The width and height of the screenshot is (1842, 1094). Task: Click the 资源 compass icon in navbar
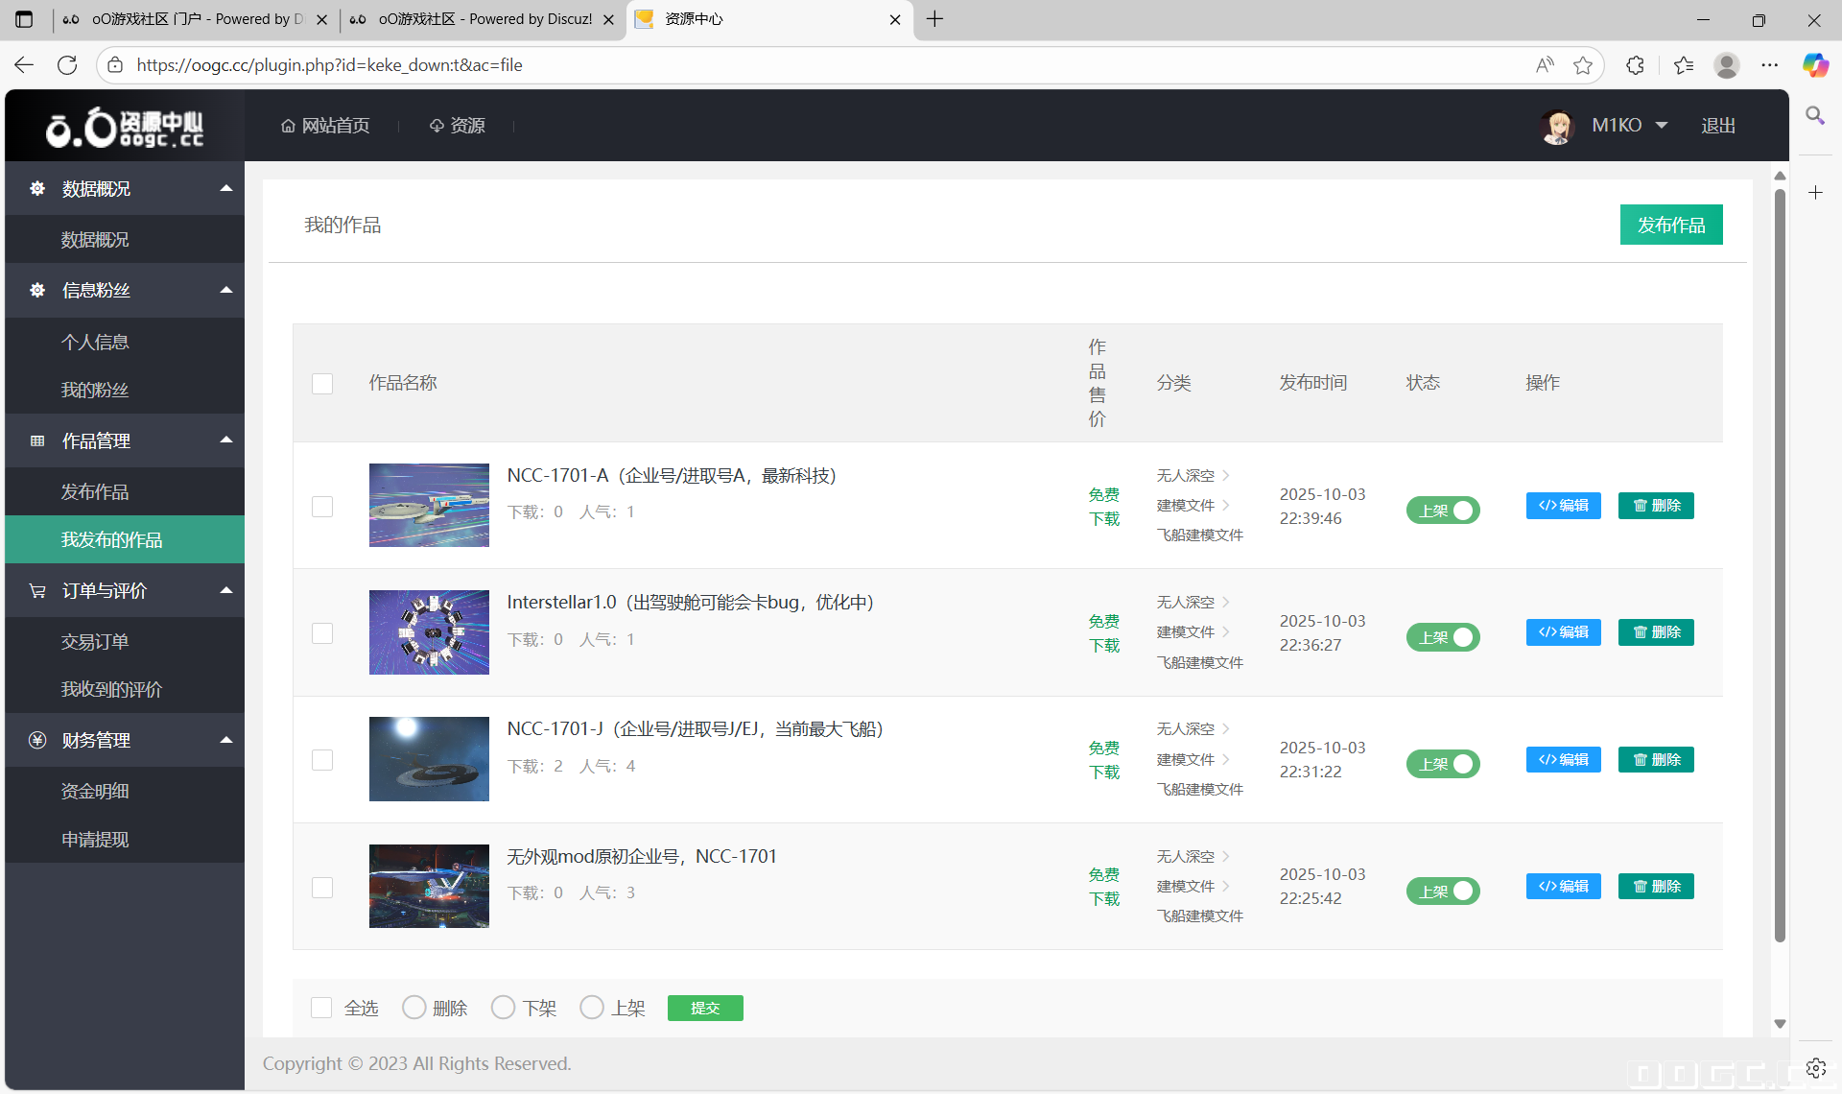click(x=437, y=125)
